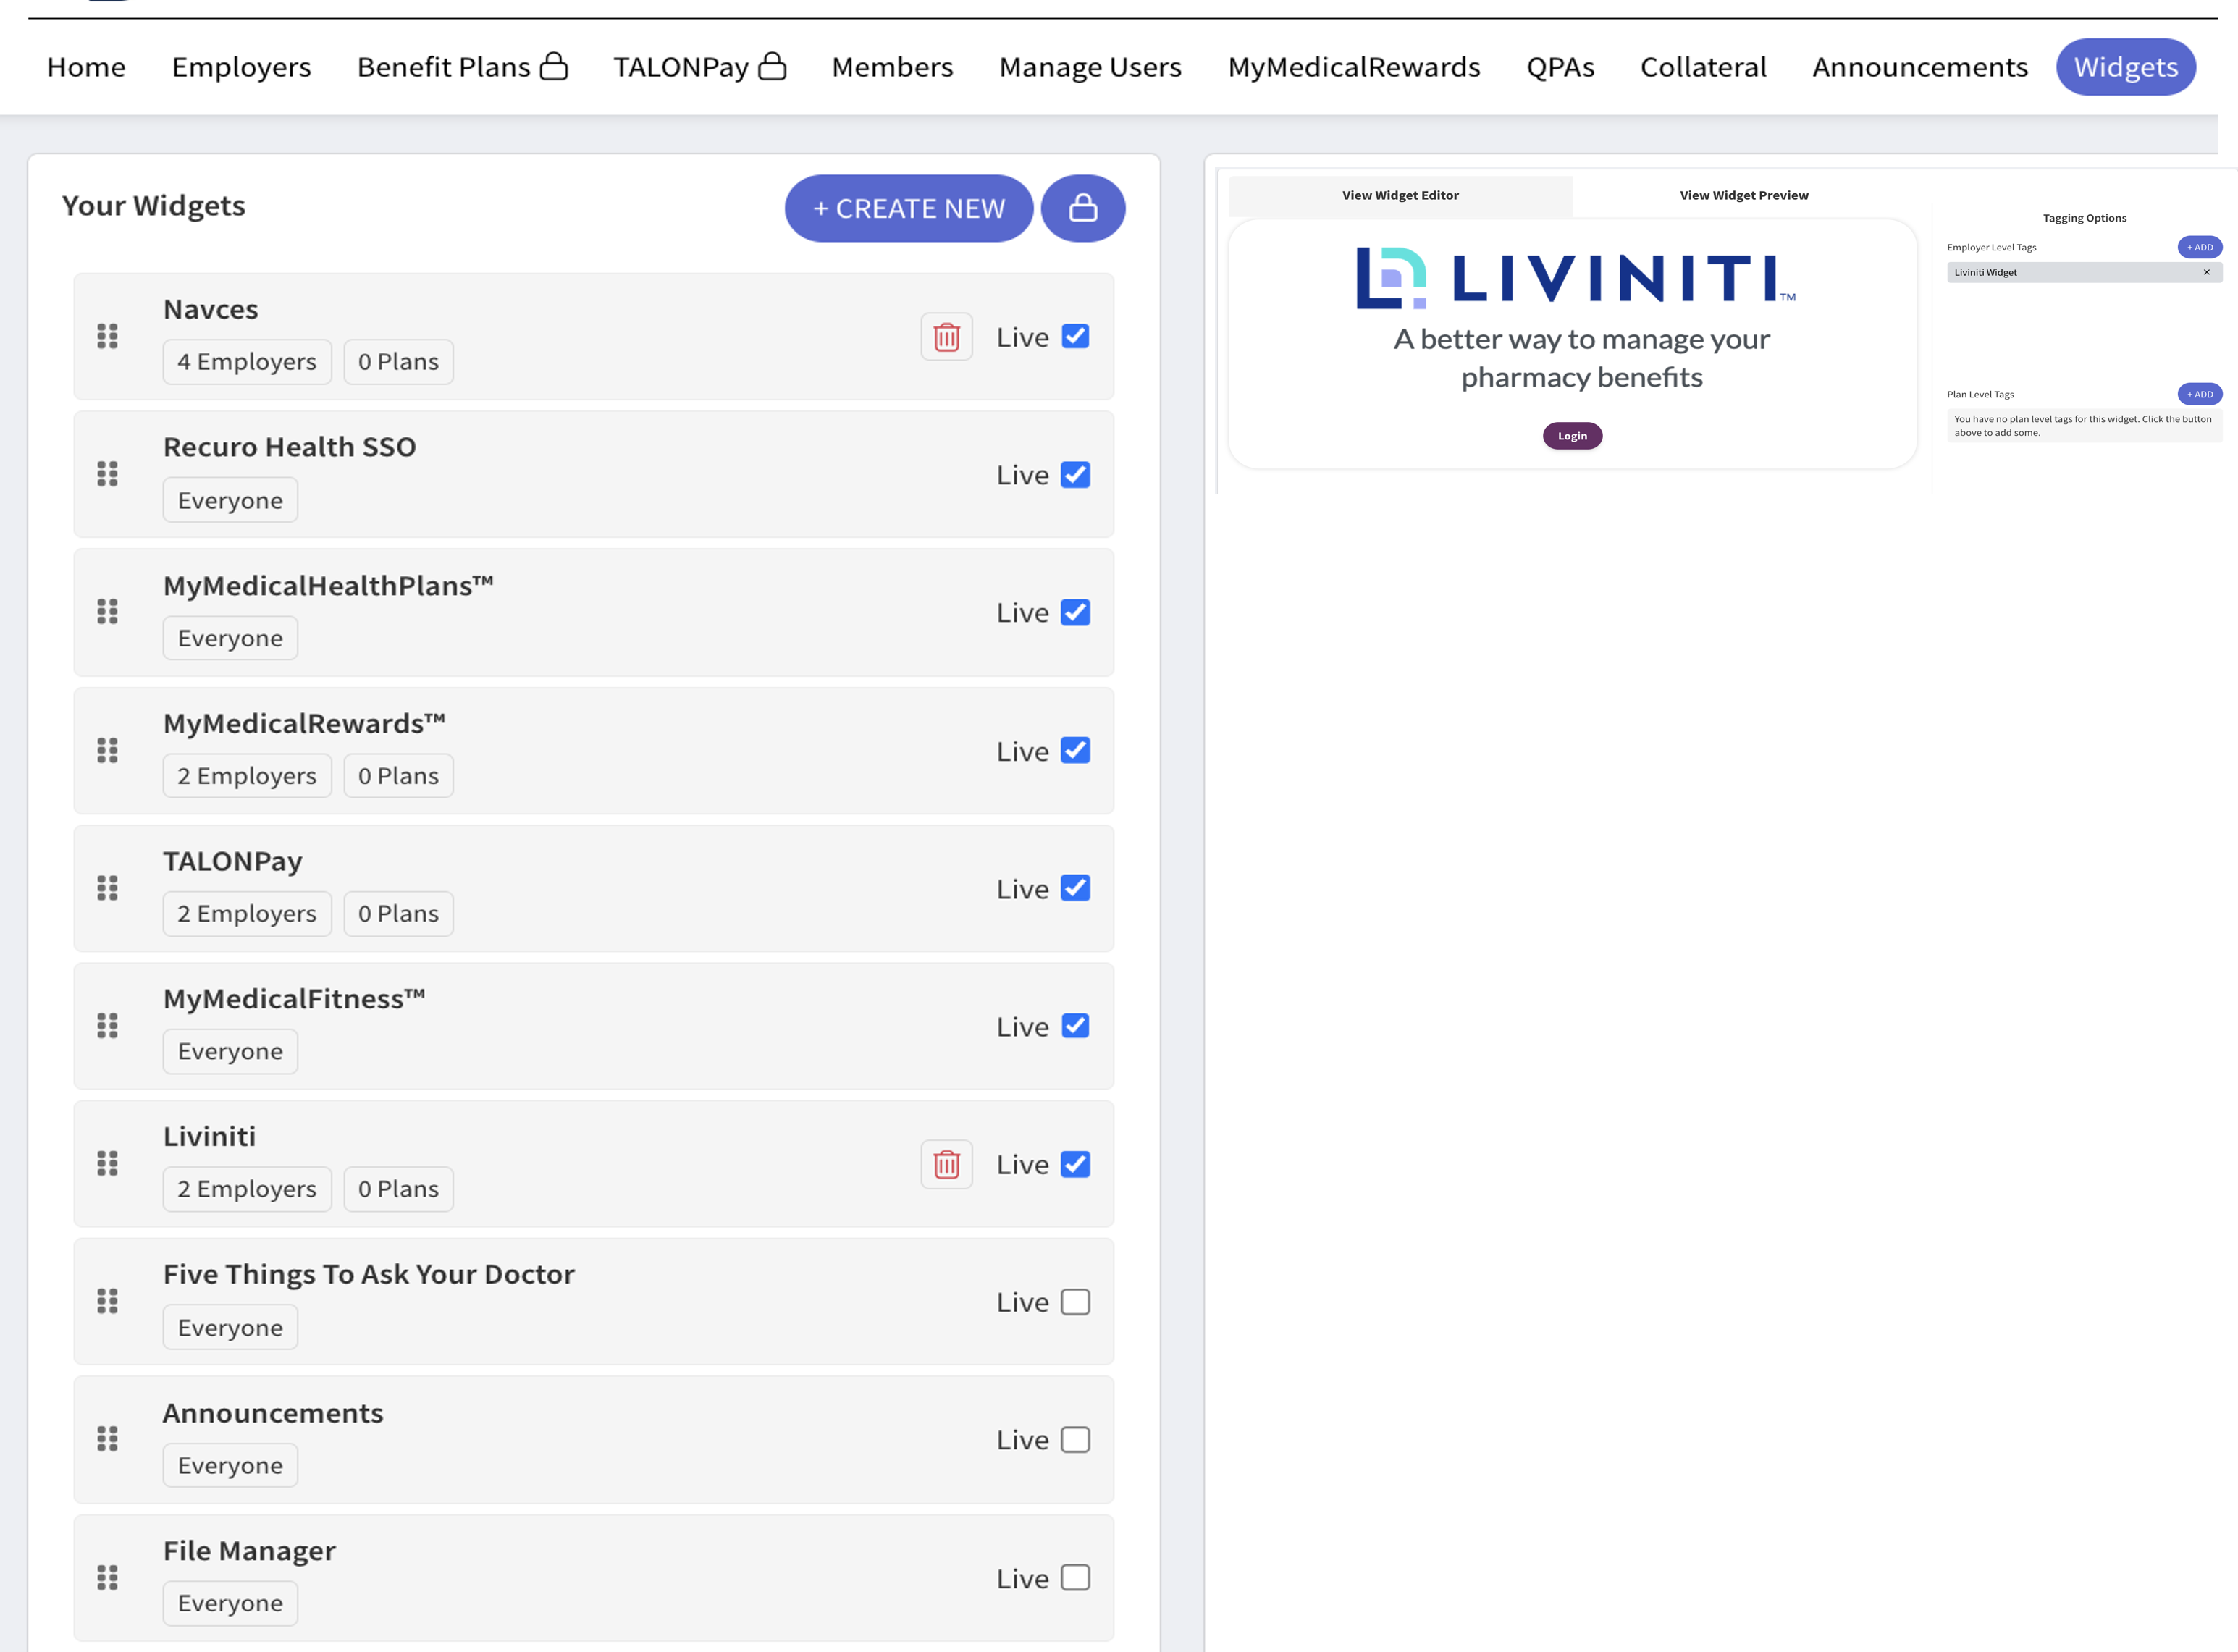
Task: Add an Employer Level Tag
Action: coord(2199,247)
